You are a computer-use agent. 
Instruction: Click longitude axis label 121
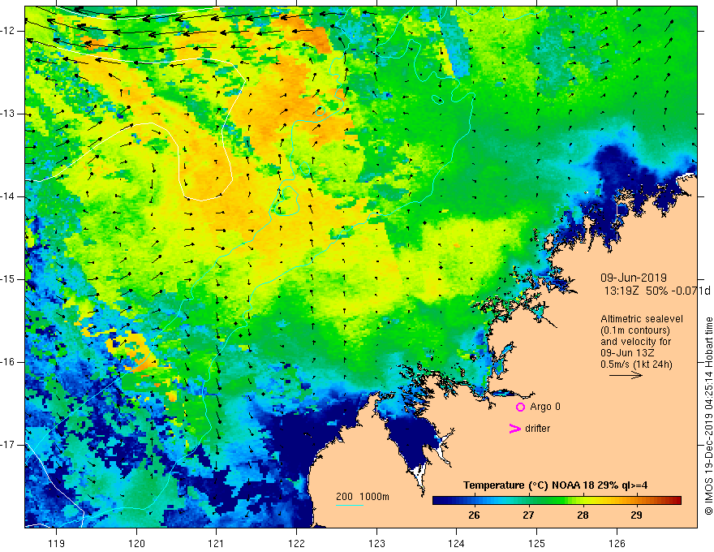click(216, 543)
